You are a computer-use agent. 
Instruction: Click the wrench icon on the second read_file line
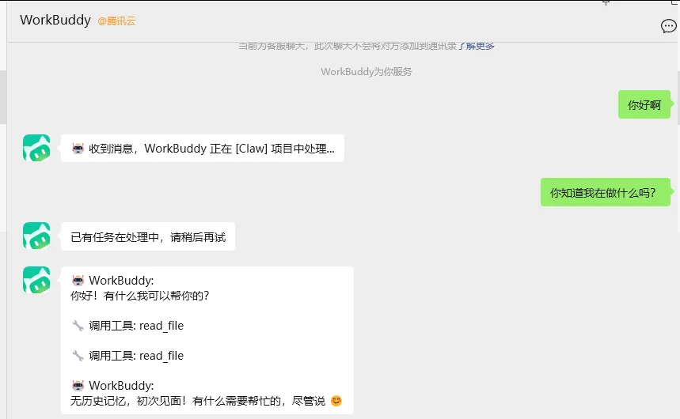78,356
